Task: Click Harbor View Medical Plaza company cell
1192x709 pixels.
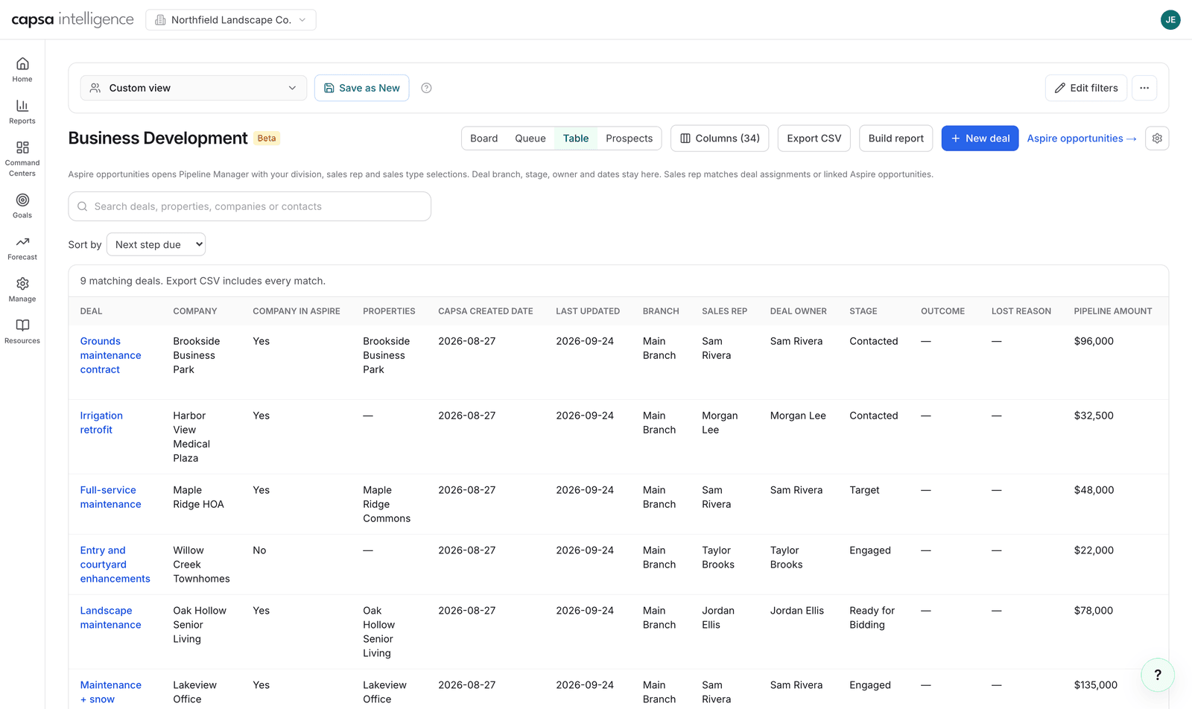Action: (x=191, y=437)
